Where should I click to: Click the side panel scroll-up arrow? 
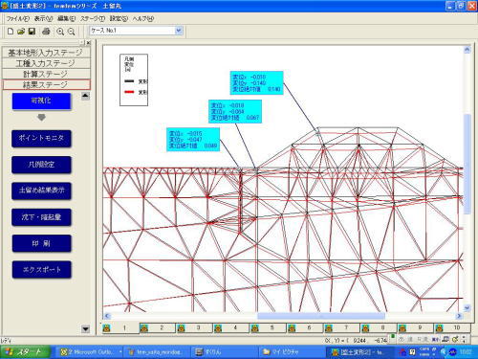coord(85,96)
